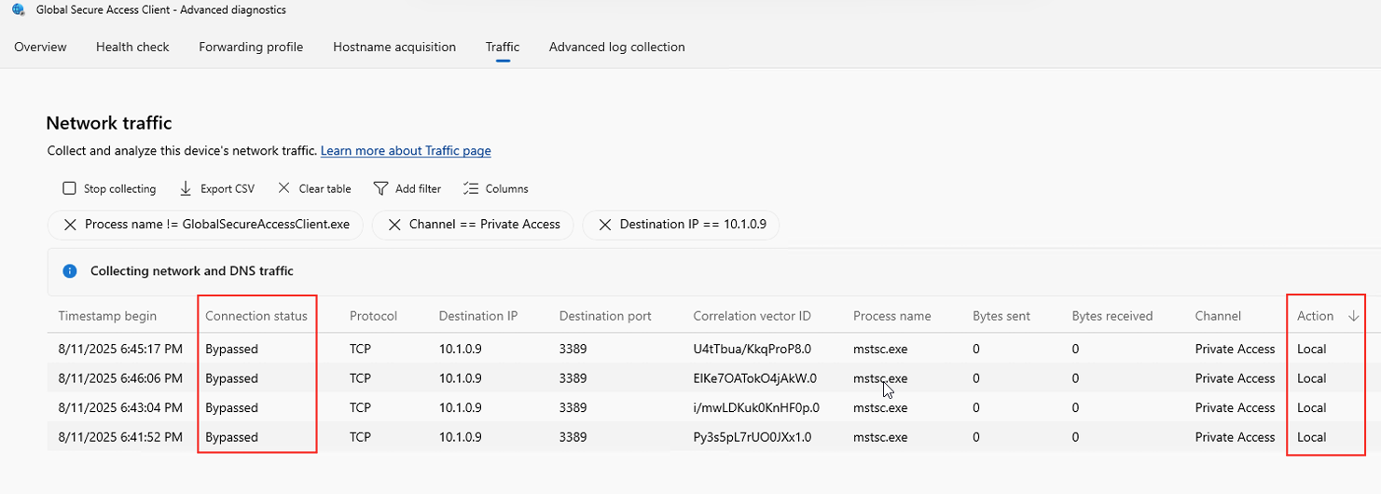The height and width of the screenshot is (494, 1381).
Task: Sort by Timestamp begin column header
Action: click(x=107, y=316)
